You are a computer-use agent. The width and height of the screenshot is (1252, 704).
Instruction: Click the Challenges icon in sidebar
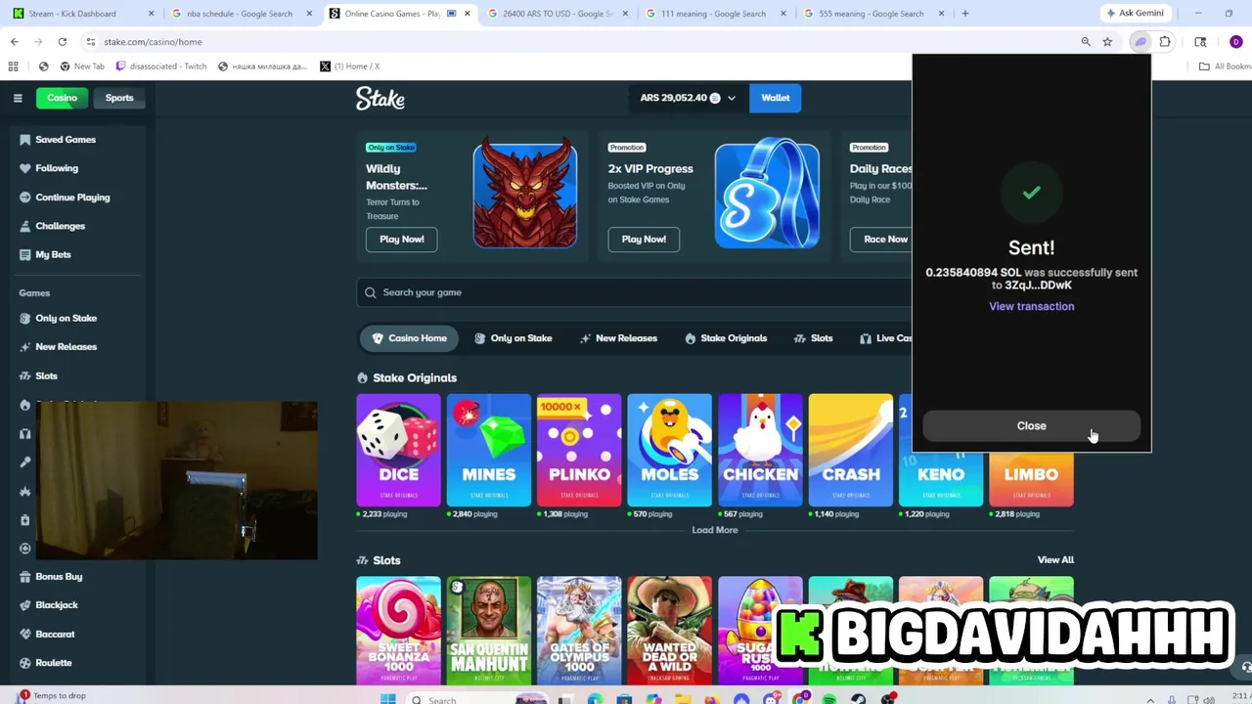pyautogui.click(x=25, y=226)
